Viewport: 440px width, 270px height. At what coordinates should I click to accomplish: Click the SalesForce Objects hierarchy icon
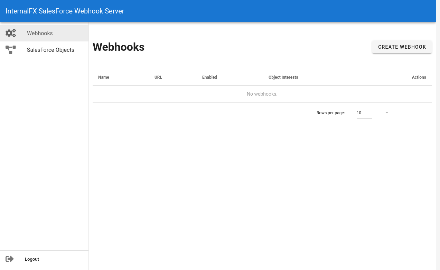(x=11, y=50)
